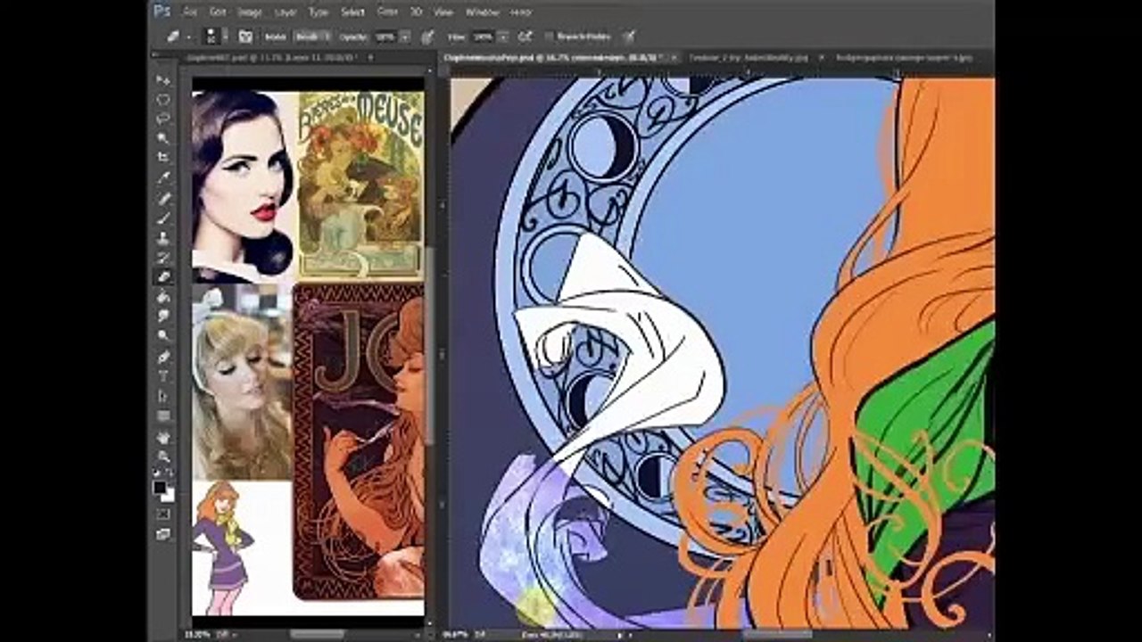Switch to the DaphneREF.psd document tab
1142x642 pixels.
(x=271, y=57)
